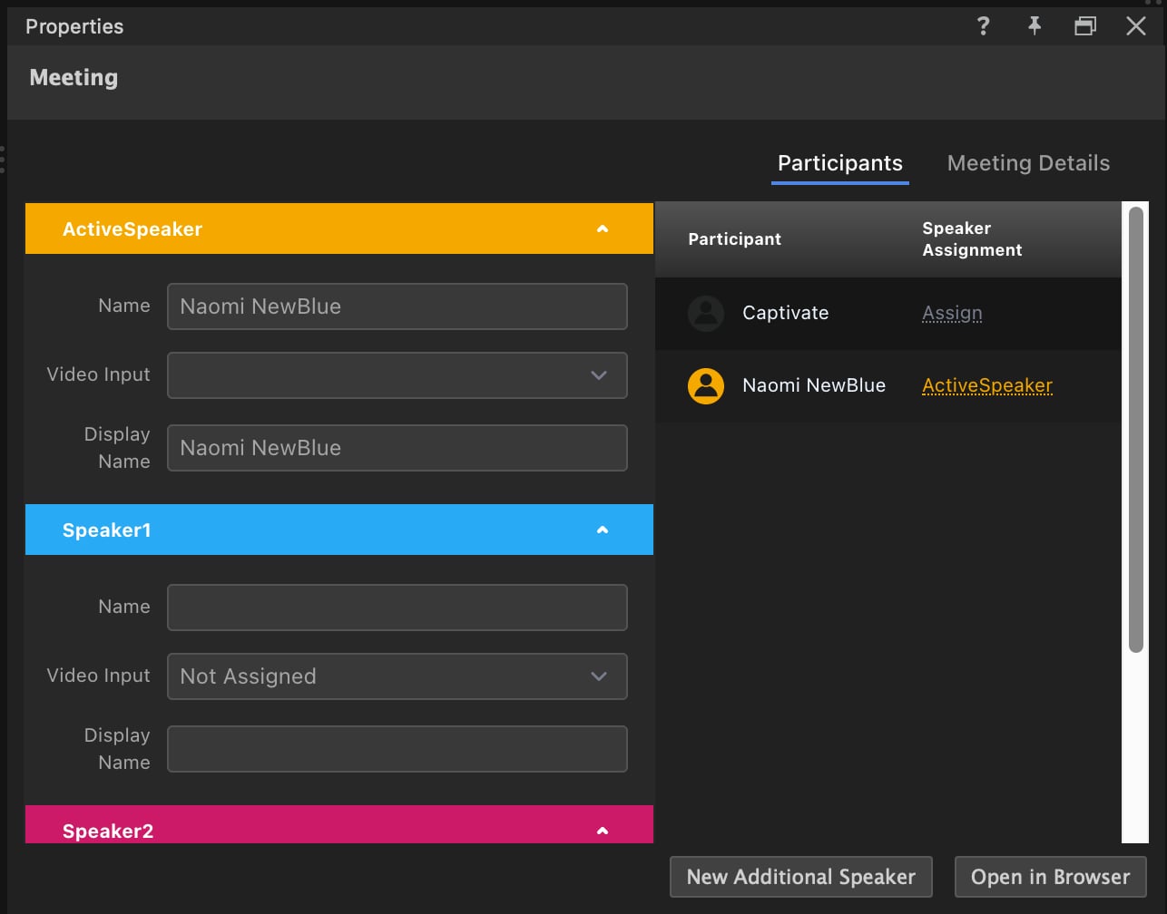Open Speaker1 Video Input dropdown
Viewport: 1167px width, 914px height.
click(397, 676)
